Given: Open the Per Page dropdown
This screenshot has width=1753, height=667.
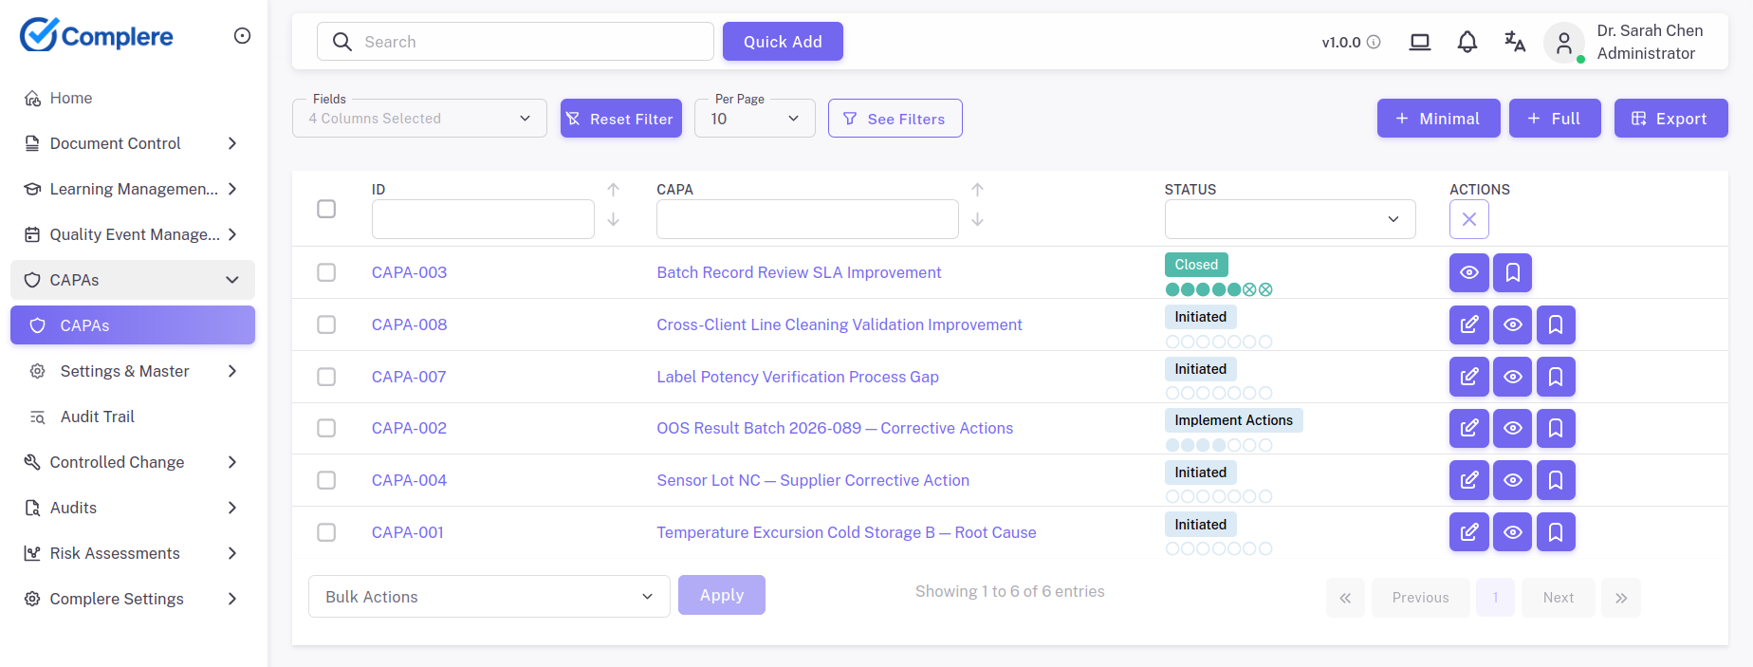Looking at the screenshot, I should (754, 119).
